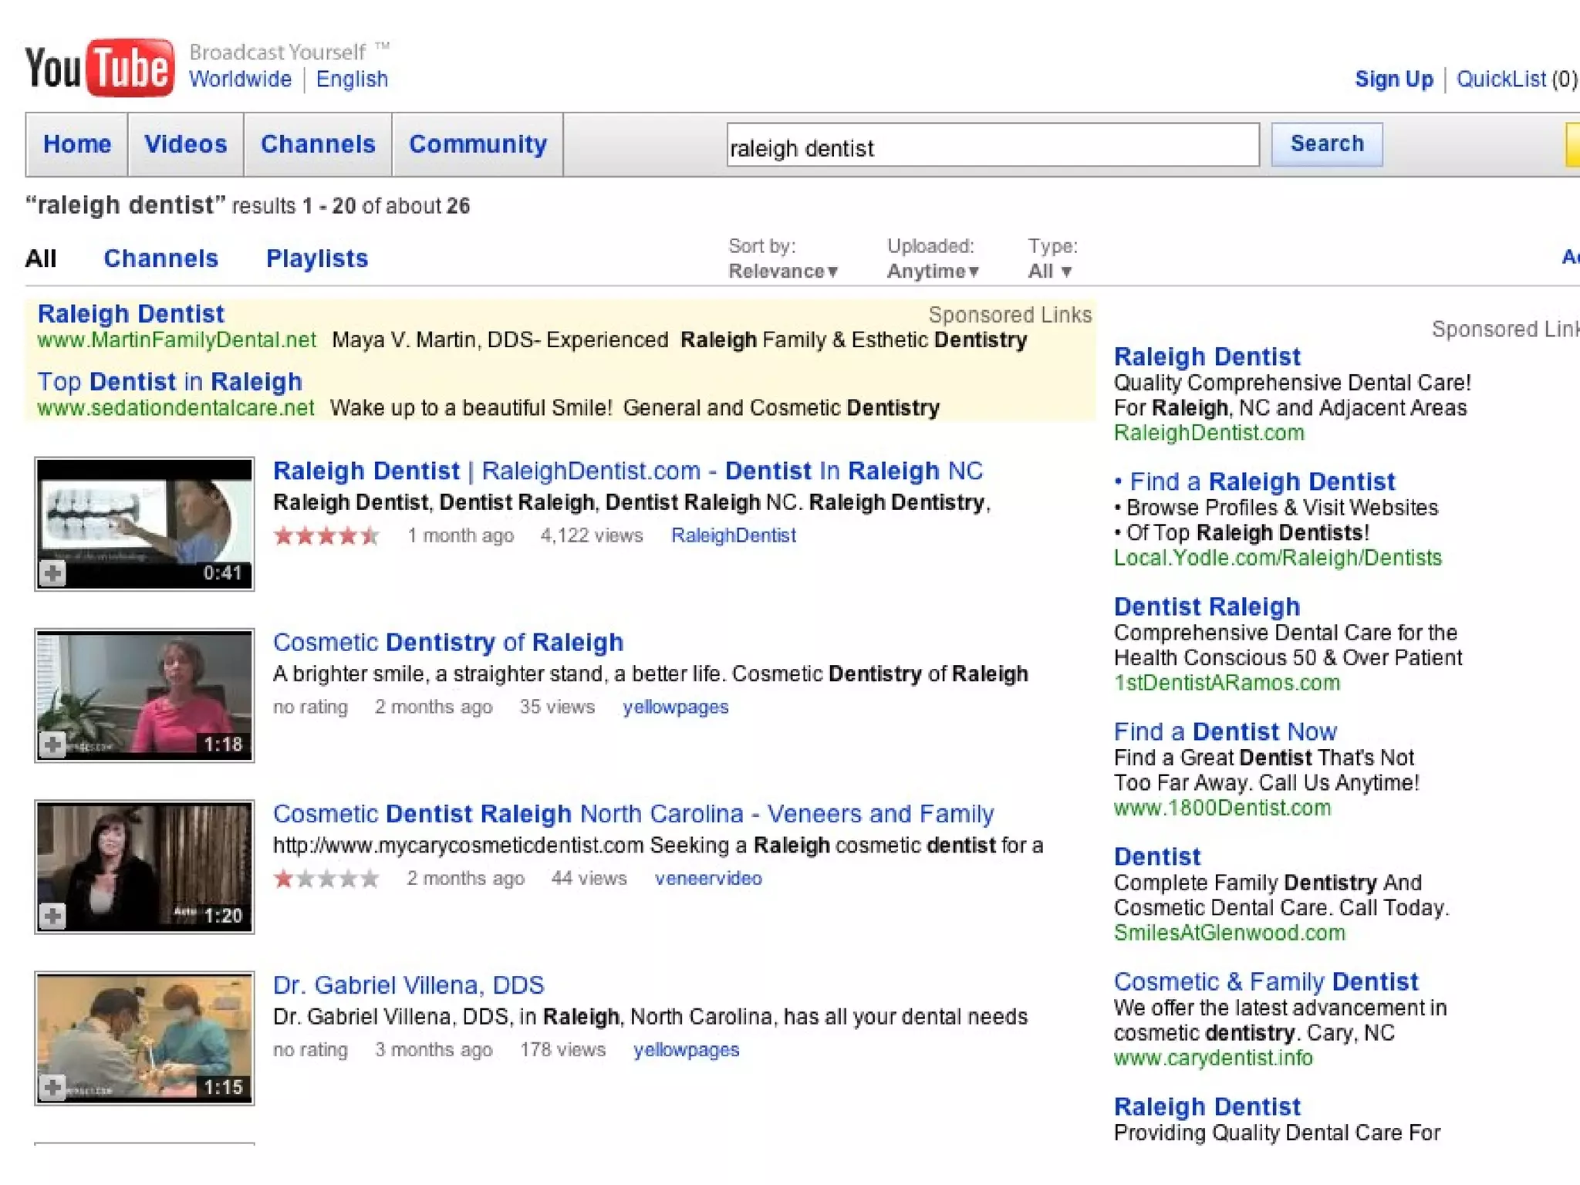
Task: Open the Community tab
Action: click(478, 144)
